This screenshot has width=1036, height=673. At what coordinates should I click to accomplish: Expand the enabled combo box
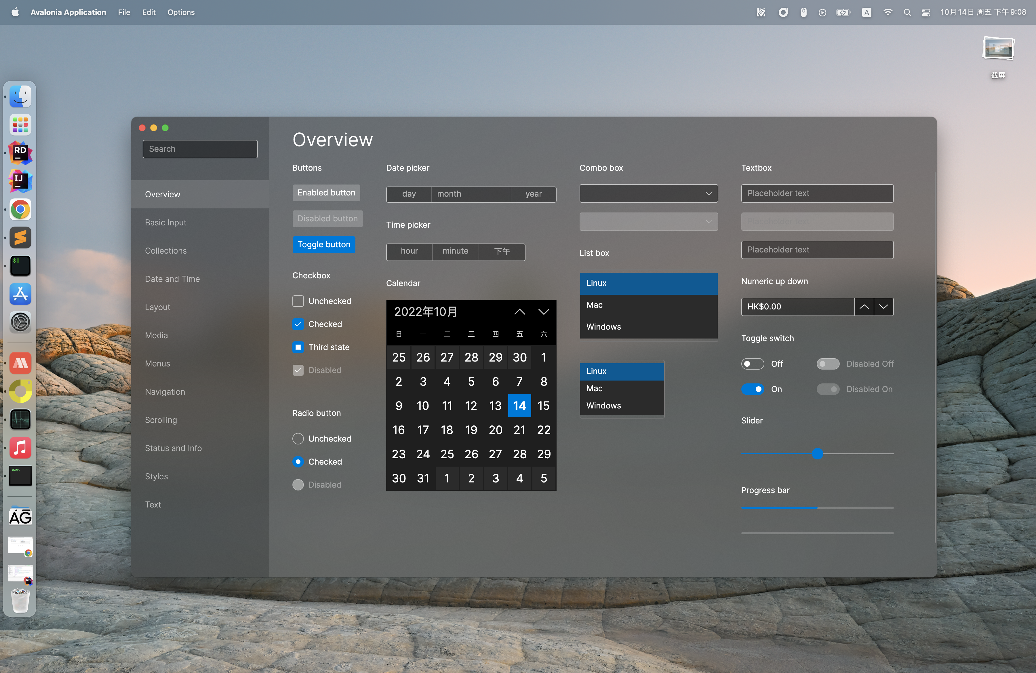[x=649, y=193]
